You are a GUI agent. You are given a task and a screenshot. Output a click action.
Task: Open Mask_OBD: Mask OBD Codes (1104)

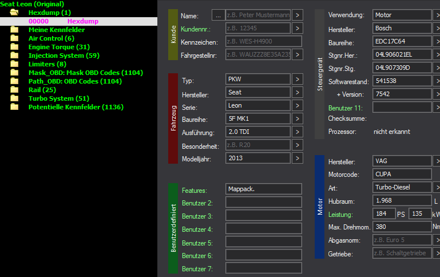click(86, 73)
